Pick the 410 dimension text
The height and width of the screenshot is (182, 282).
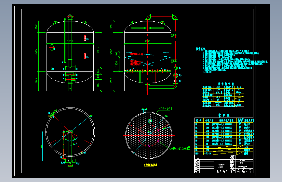click(x=98, y=76)
